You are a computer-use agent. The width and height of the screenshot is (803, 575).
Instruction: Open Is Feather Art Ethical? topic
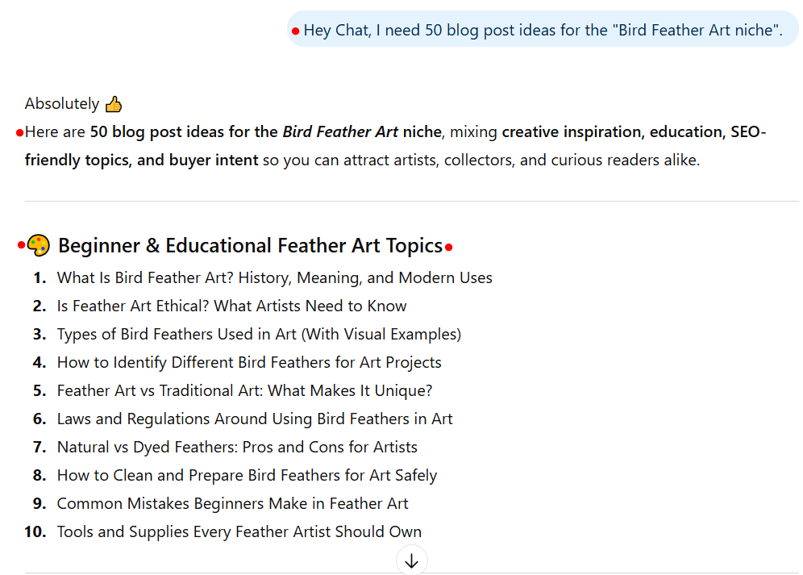pyautogui.click(x=231, y=306)
